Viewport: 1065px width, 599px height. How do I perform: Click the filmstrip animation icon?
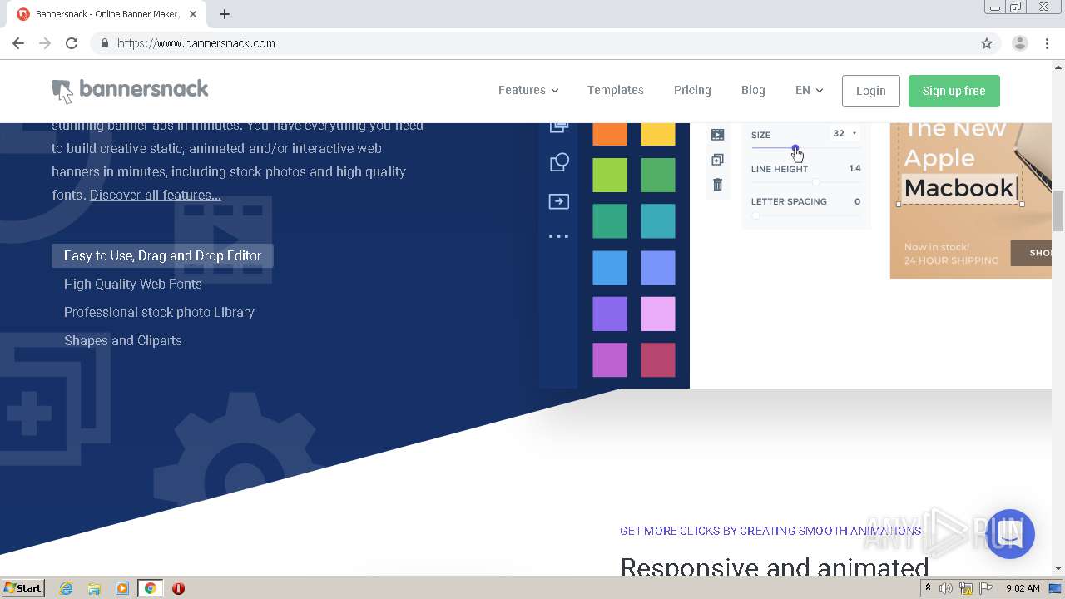(x=717, y=135)
